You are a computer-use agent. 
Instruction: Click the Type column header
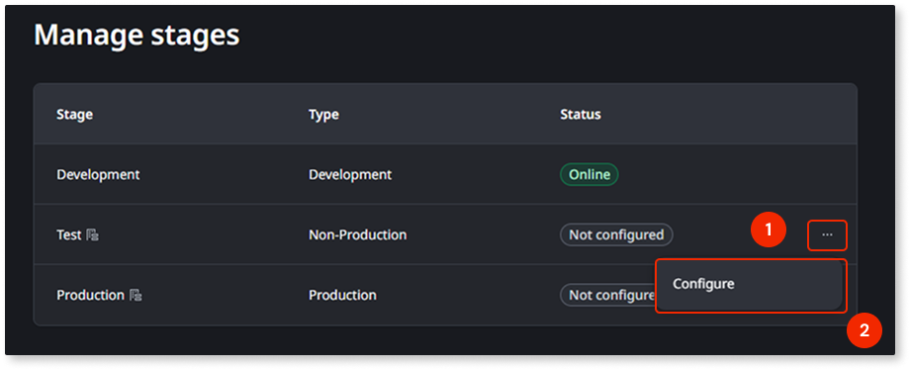coord(323,115)
